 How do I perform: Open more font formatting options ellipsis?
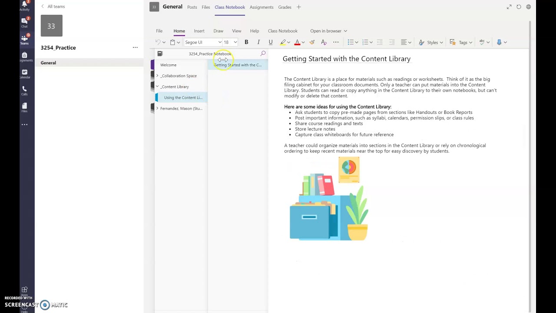tap(336, 42)
